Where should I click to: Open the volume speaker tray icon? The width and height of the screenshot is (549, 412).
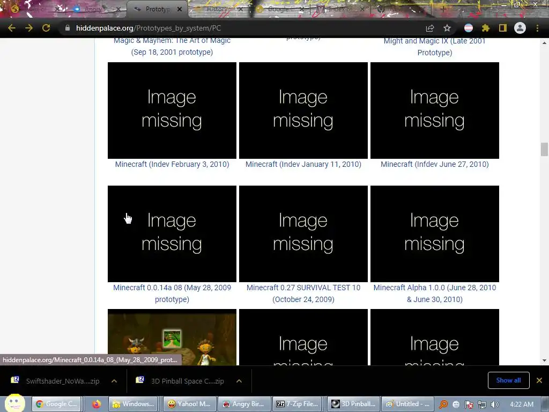pos(495,404)
